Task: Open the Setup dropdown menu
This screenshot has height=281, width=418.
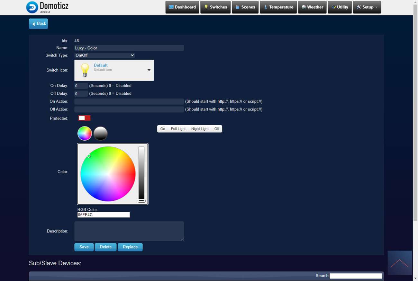Action: [367, 7]
